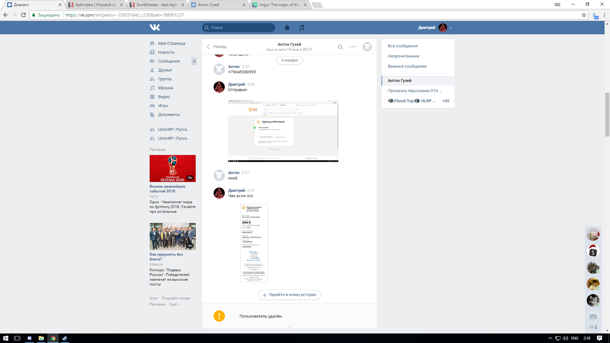The image size is (610, 343).
Task: Reload the page in browser
Action: (24, 15)
